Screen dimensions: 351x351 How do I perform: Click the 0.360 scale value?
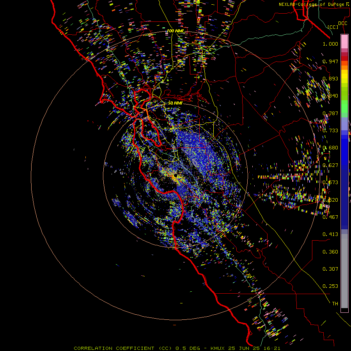click(x=330, y=252)
